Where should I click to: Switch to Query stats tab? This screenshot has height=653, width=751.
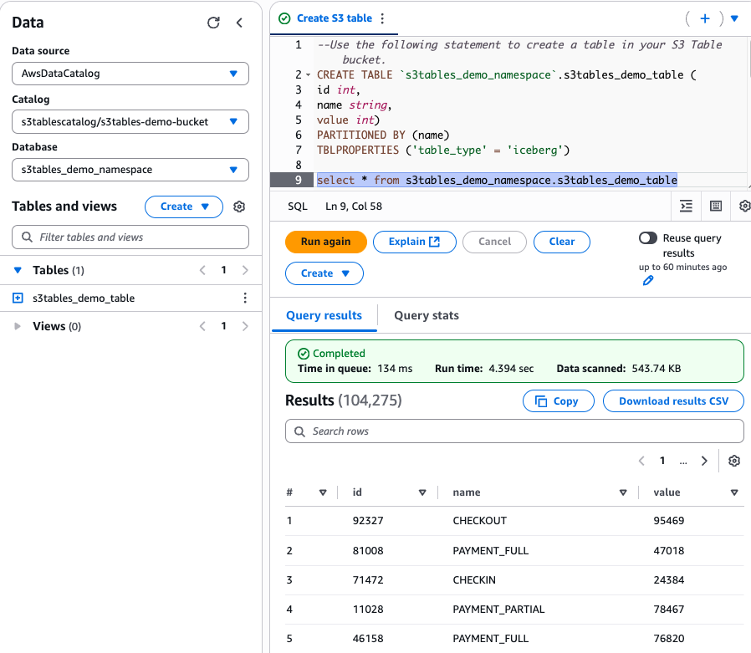click(x=427, y=315)
